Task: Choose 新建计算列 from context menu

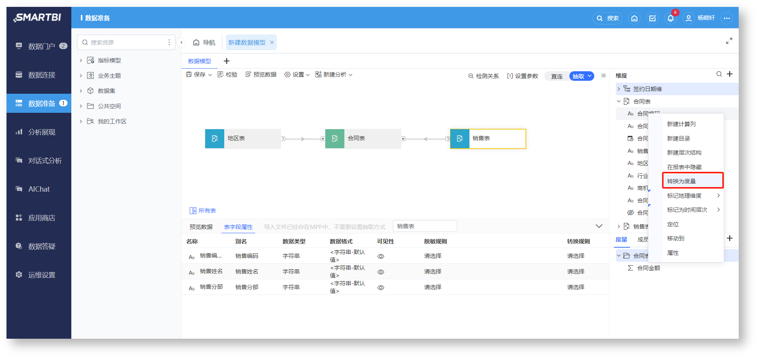Action: 681,124
